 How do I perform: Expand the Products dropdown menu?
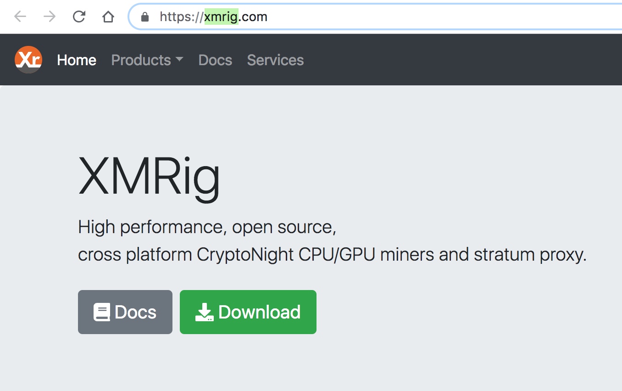(x=147, y=60)
